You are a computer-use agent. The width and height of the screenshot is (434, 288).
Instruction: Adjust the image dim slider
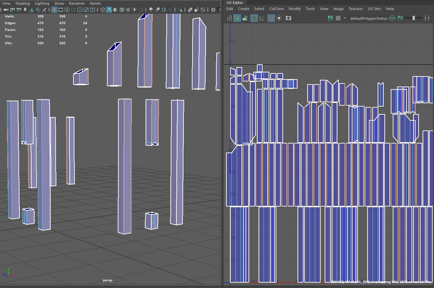click(x=414, y=18)
